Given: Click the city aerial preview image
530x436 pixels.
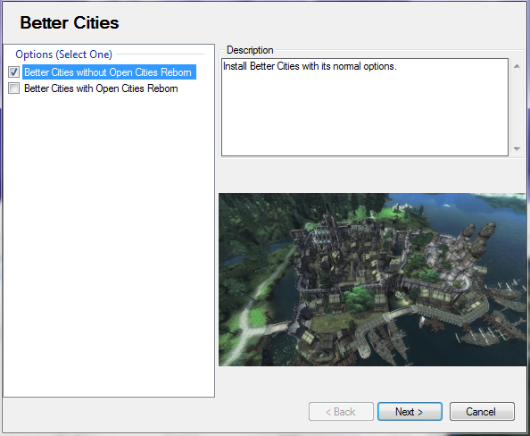Looking at the screenshot, I should tap(372, 280).
